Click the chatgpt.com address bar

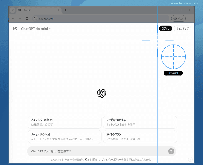(101, 18)
